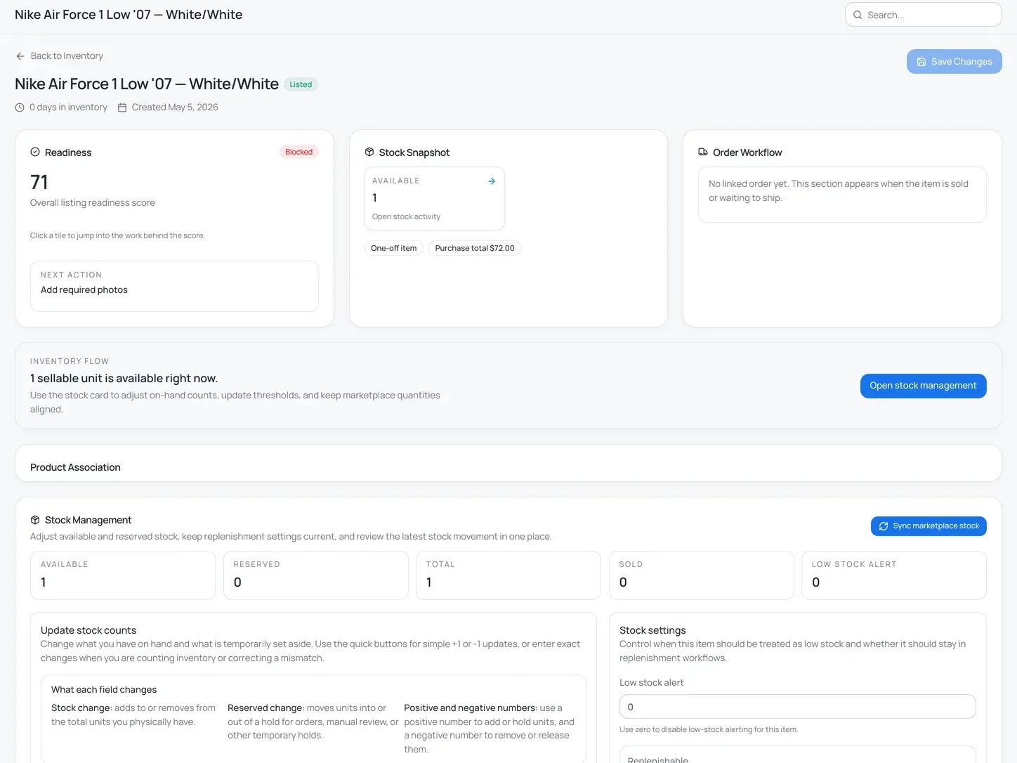Click the readiness score 71

coord(39,183)
